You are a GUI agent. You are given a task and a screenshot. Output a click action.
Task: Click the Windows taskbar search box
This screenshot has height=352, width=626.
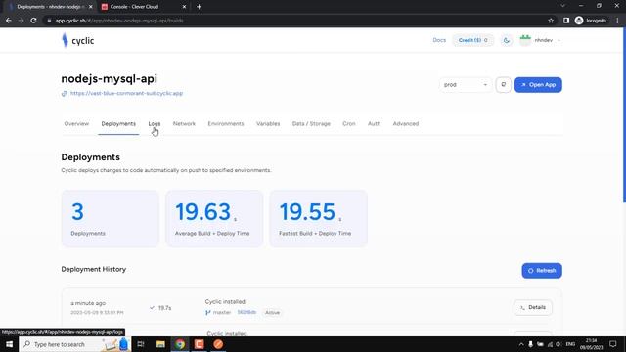point(74,344)
